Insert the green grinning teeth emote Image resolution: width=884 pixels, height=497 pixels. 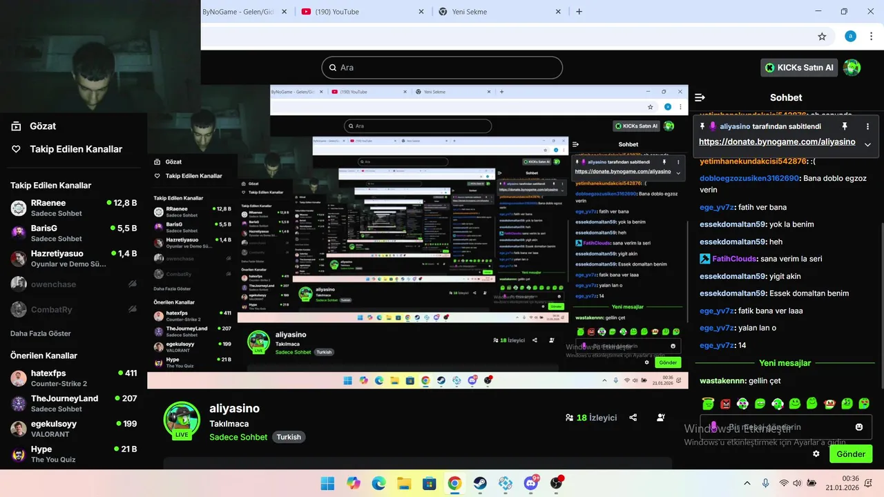coord(760,403)
